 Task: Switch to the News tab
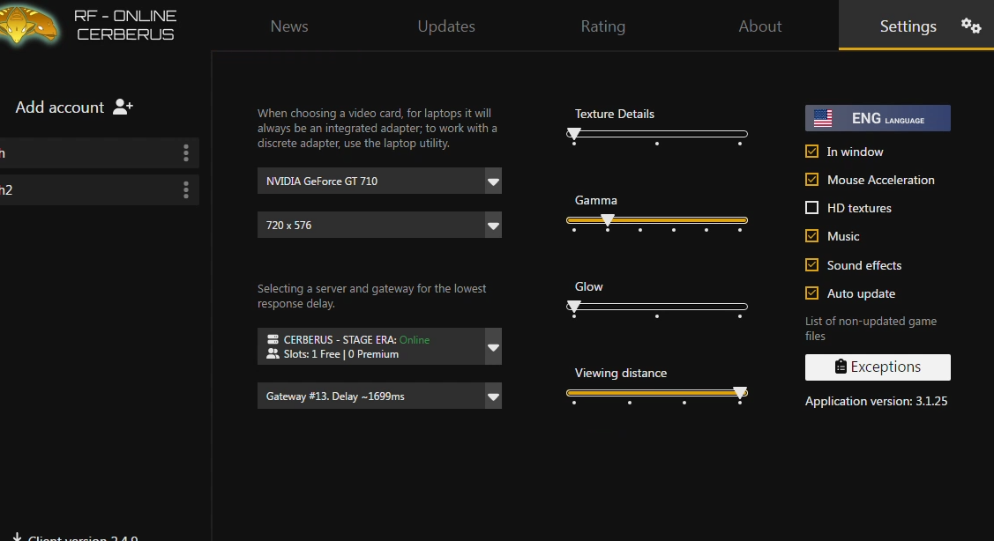289,26
